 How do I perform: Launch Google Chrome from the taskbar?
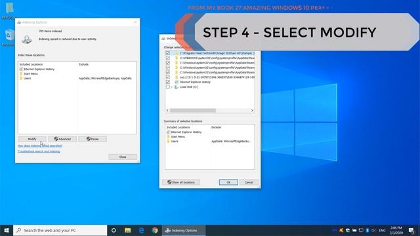[x=155, y=230]
